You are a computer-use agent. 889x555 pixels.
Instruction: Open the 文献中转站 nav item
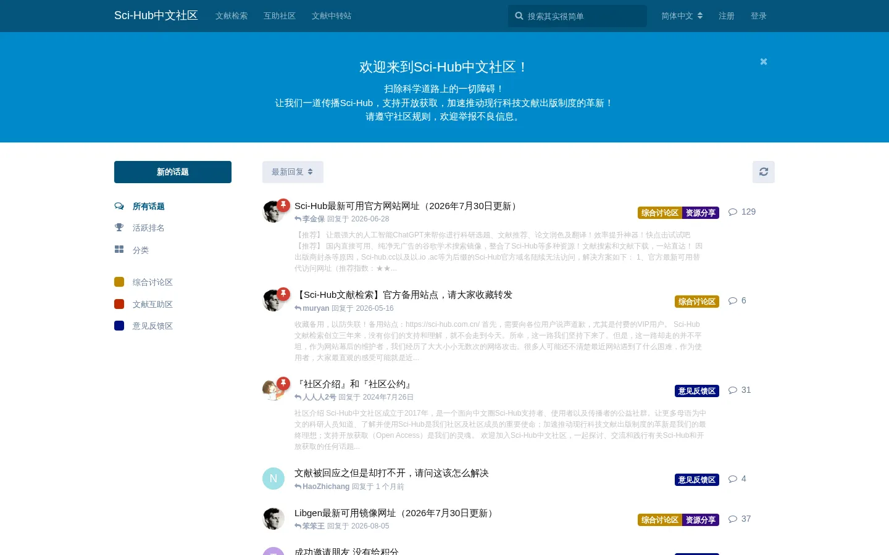(x=332, y=16)
